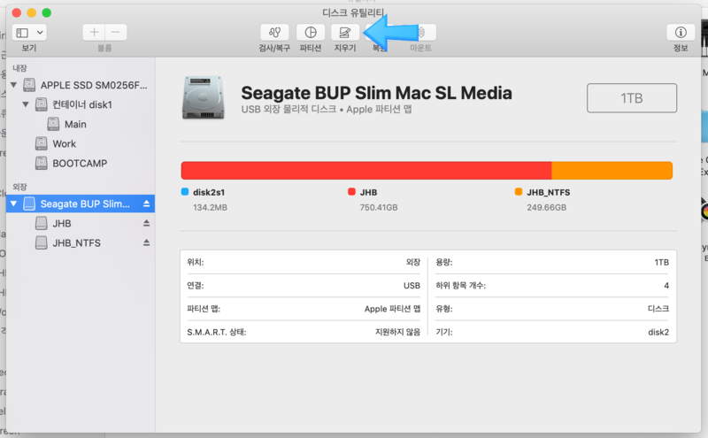Click the red JHB usage bar segment

point(366,170)
